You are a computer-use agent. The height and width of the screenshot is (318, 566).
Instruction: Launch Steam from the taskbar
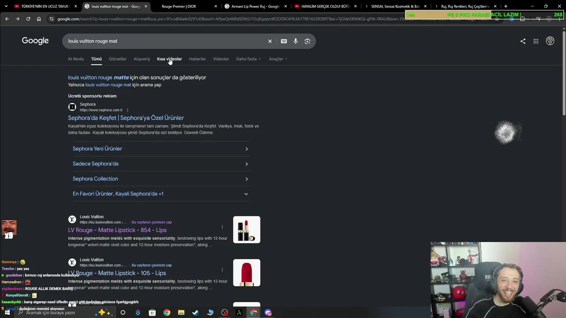point(195,313)
